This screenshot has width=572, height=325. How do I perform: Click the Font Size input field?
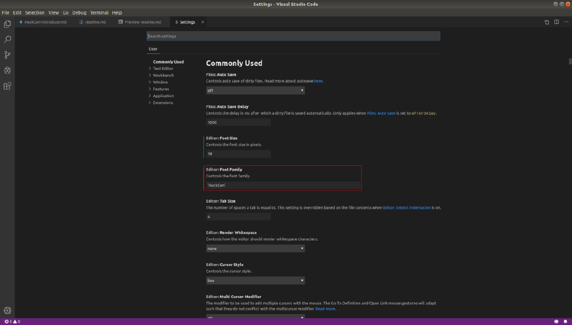(238, 153)
